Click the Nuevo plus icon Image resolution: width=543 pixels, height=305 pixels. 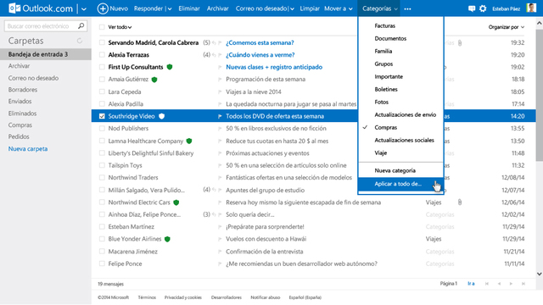(x=103, y=8)
